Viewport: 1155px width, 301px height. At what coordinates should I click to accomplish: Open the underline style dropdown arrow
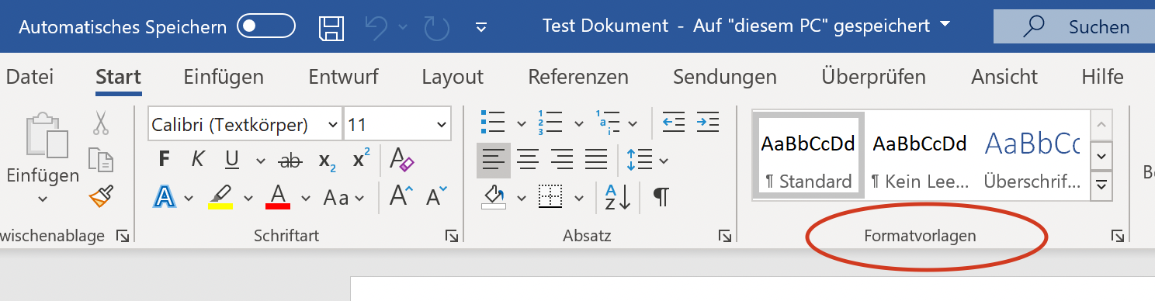click(260, 161)
